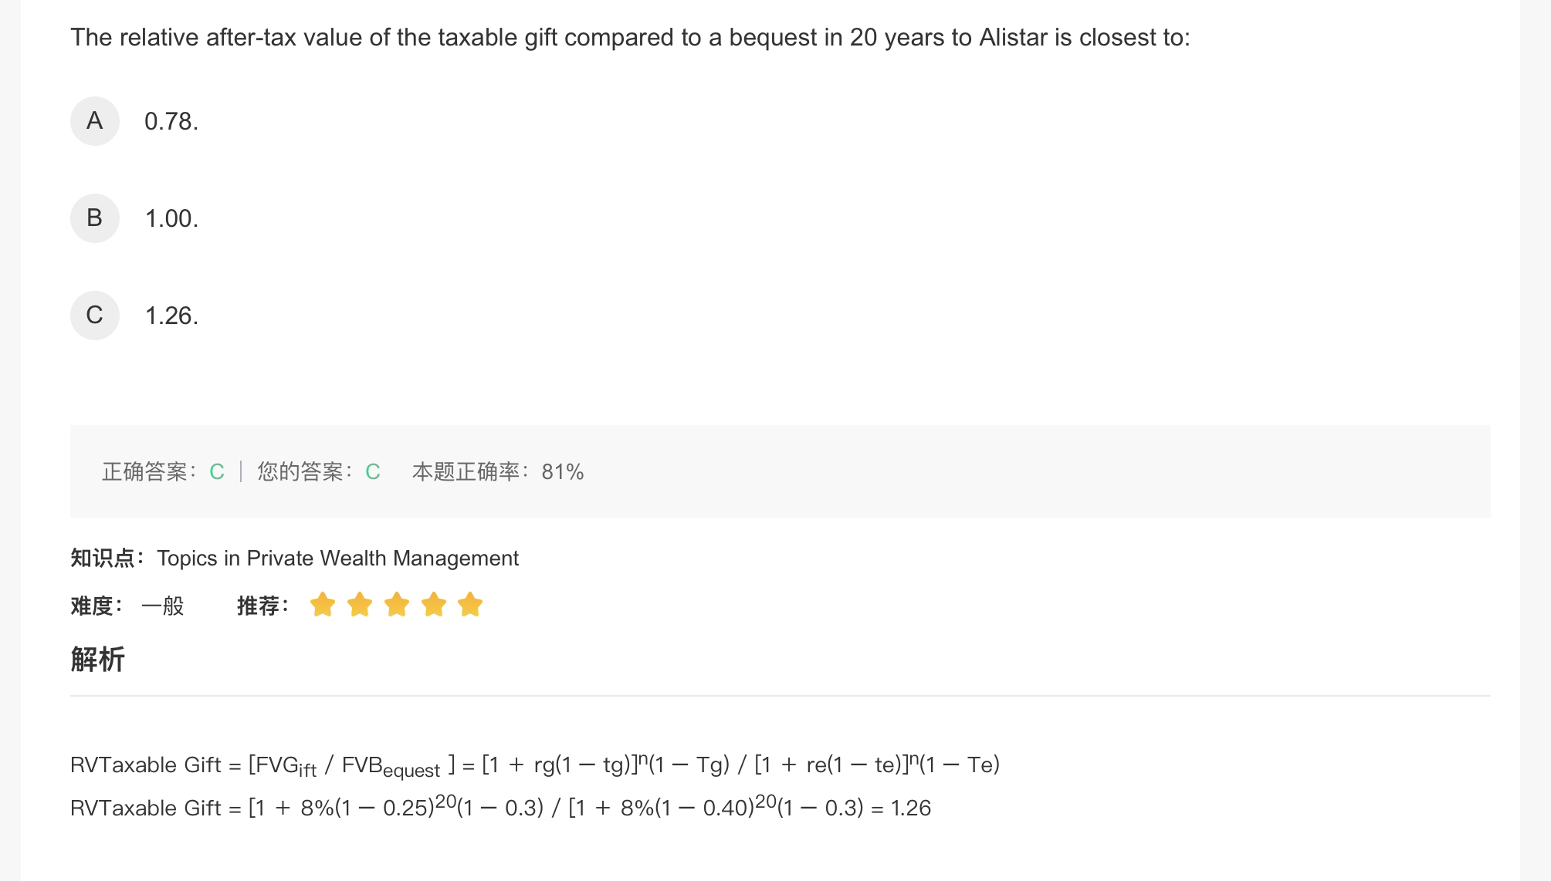Click the third recommendation star

point(396,605)
